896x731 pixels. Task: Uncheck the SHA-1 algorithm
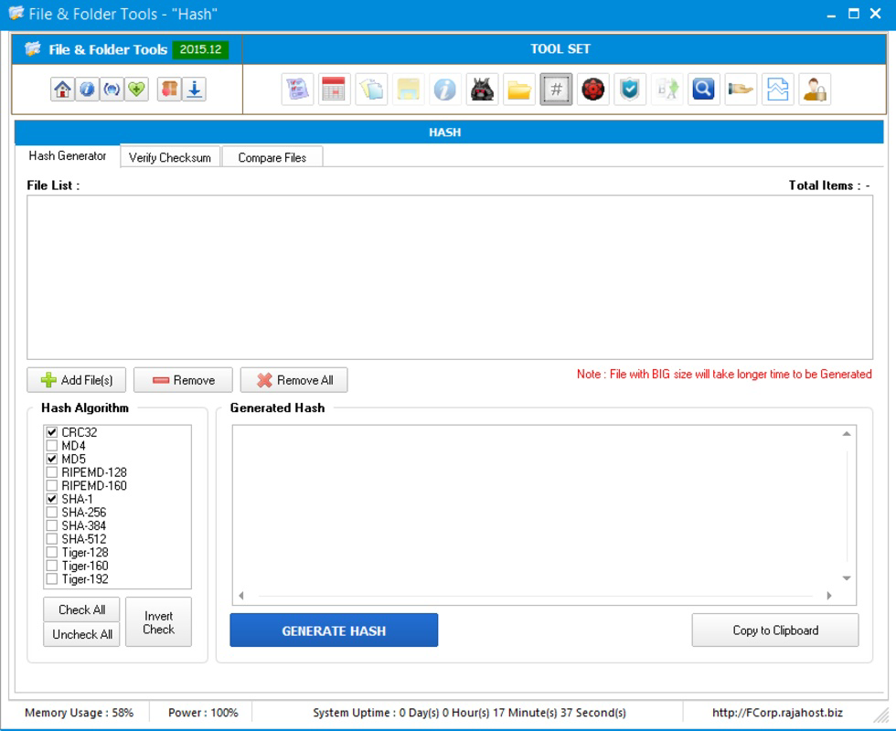tap(52, 499)
